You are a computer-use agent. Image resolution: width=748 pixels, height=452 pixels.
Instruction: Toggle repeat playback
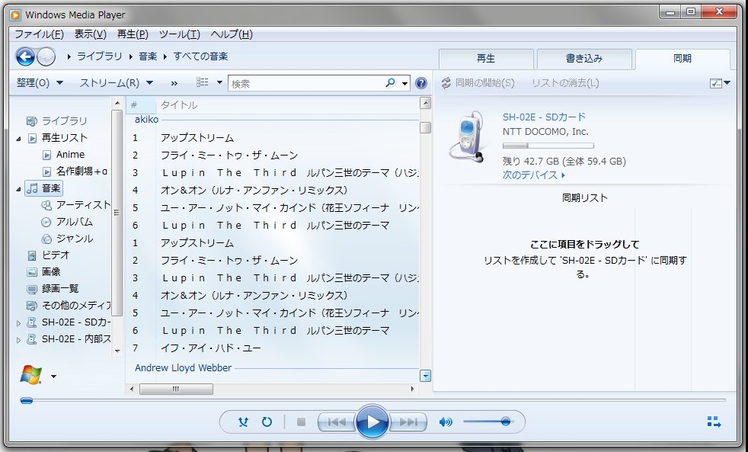pos(267,422)
